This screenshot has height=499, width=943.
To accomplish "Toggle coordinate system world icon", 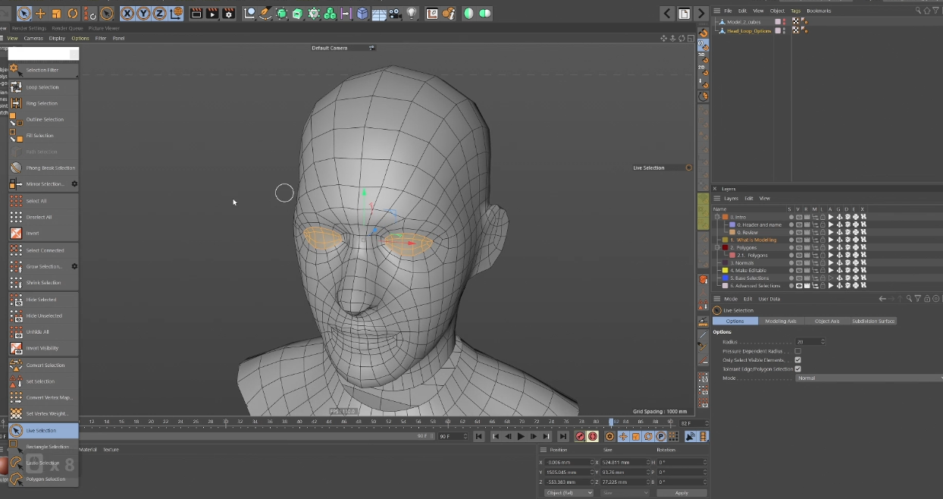I will 177,13.
